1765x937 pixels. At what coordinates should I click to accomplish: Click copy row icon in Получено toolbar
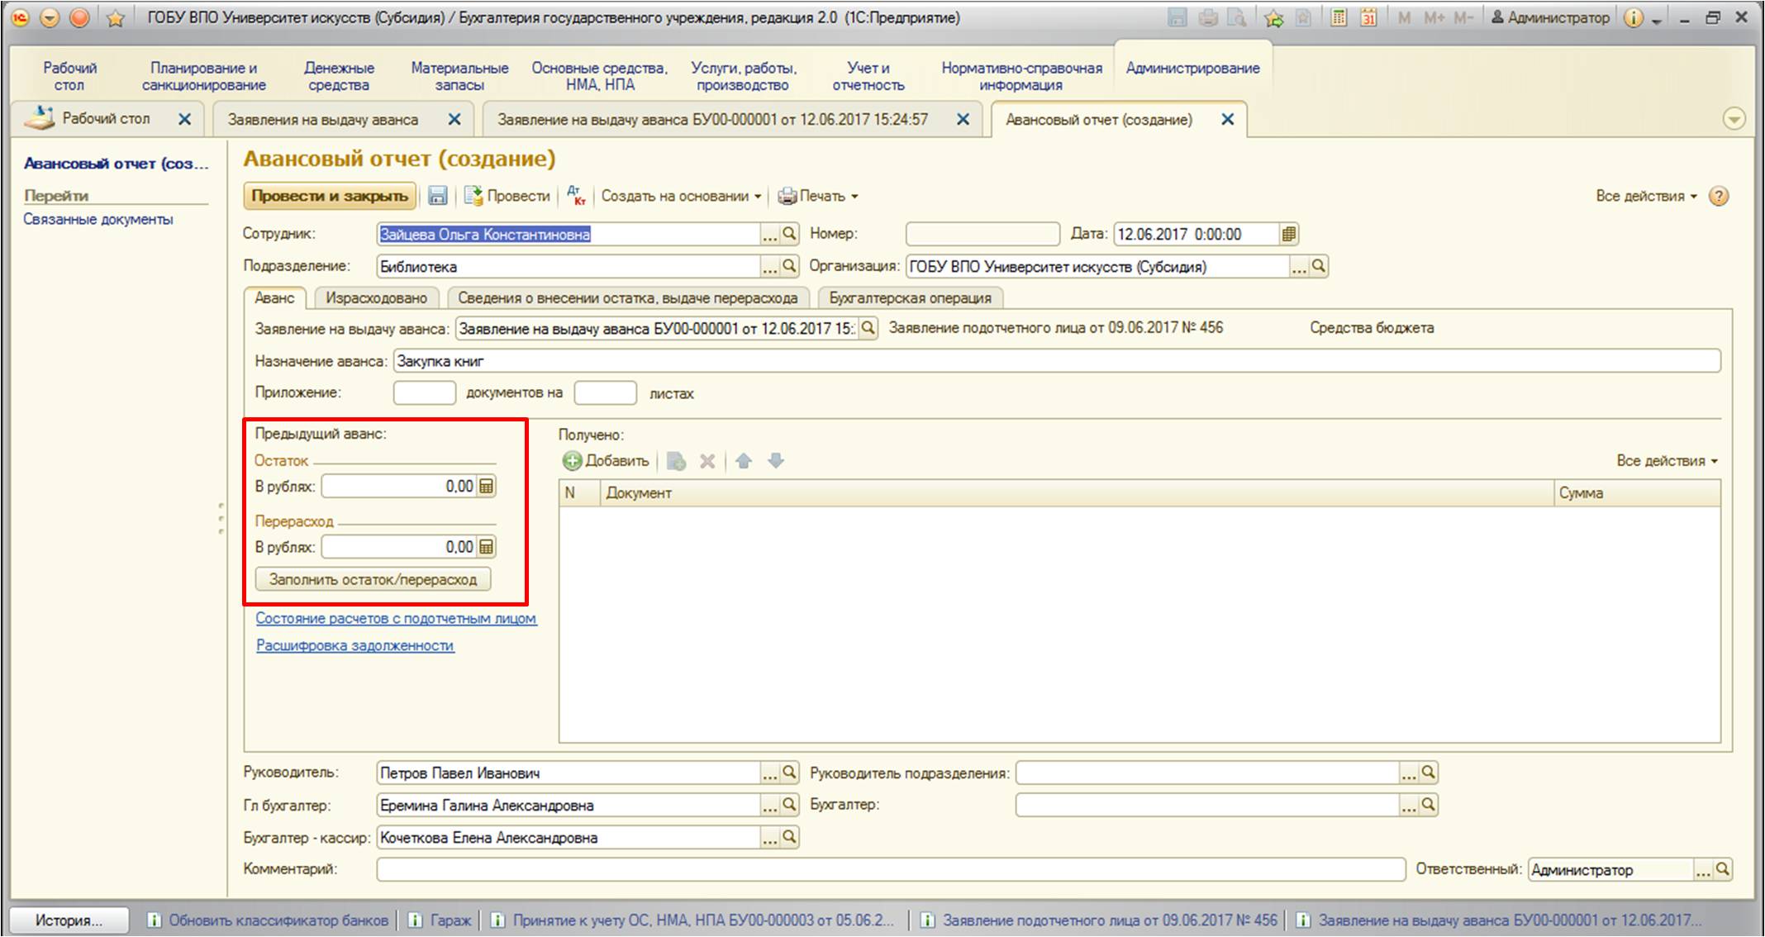coord(676,461)
